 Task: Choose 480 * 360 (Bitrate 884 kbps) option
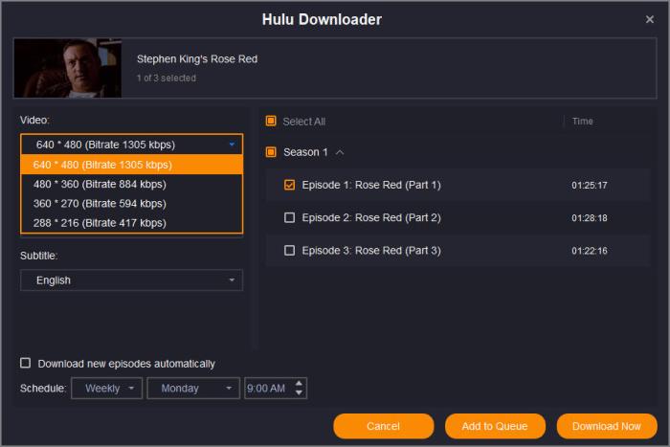tap(132, 184)
